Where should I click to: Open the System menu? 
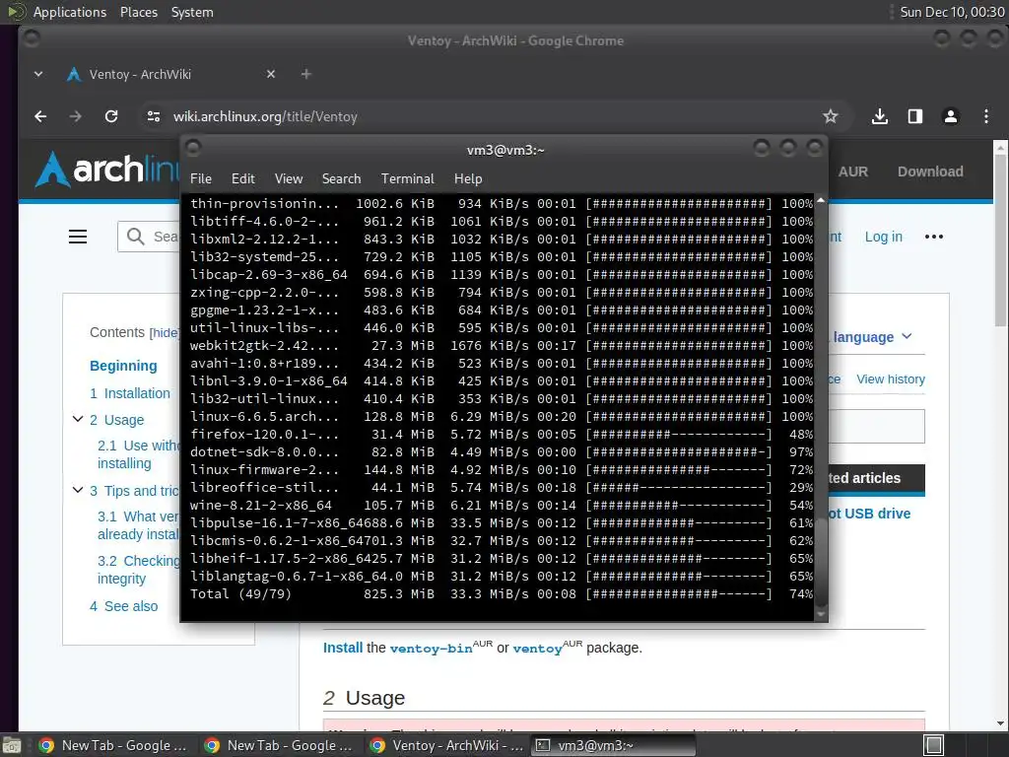coord(192,12)
